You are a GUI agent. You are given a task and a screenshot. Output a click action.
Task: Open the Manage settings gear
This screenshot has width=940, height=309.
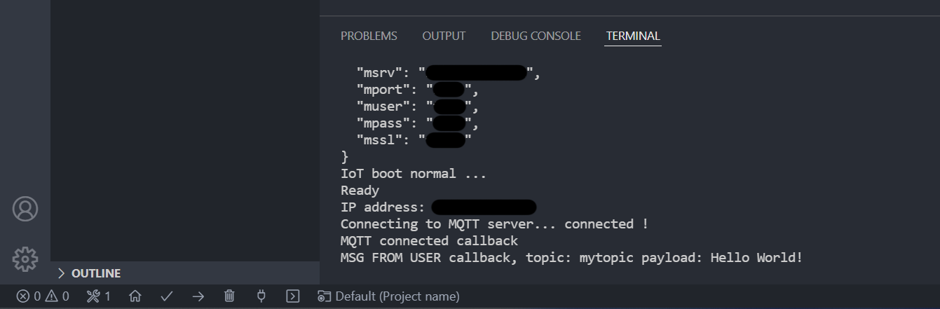25,259
